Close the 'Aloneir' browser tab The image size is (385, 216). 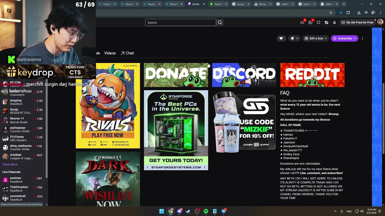pyautogui.click(x=137, y=4)
